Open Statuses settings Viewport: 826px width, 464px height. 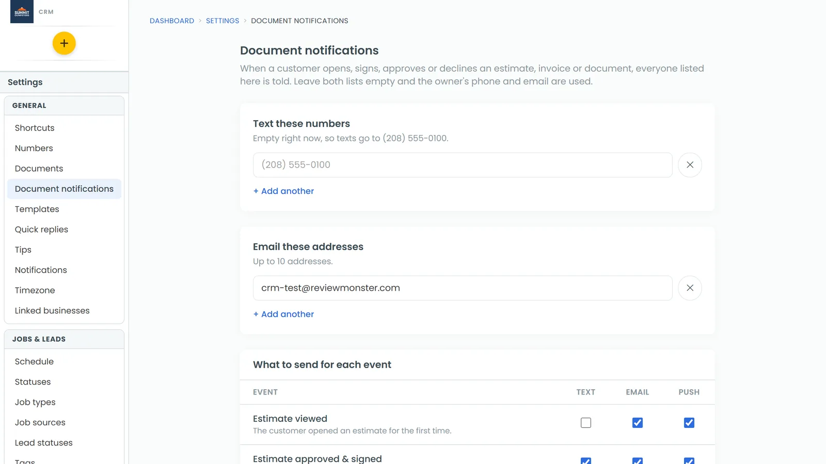[64, 382]
